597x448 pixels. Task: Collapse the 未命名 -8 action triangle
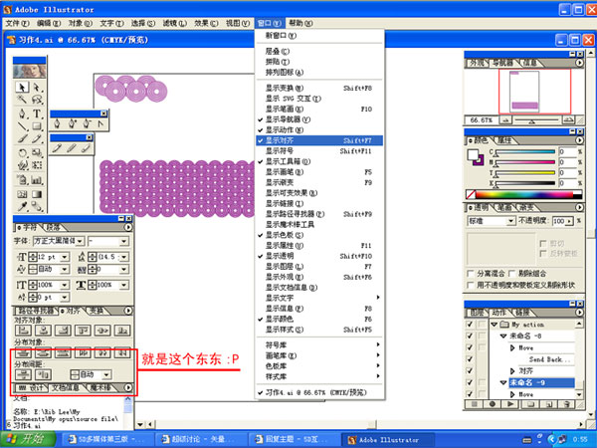pos(503,336)
